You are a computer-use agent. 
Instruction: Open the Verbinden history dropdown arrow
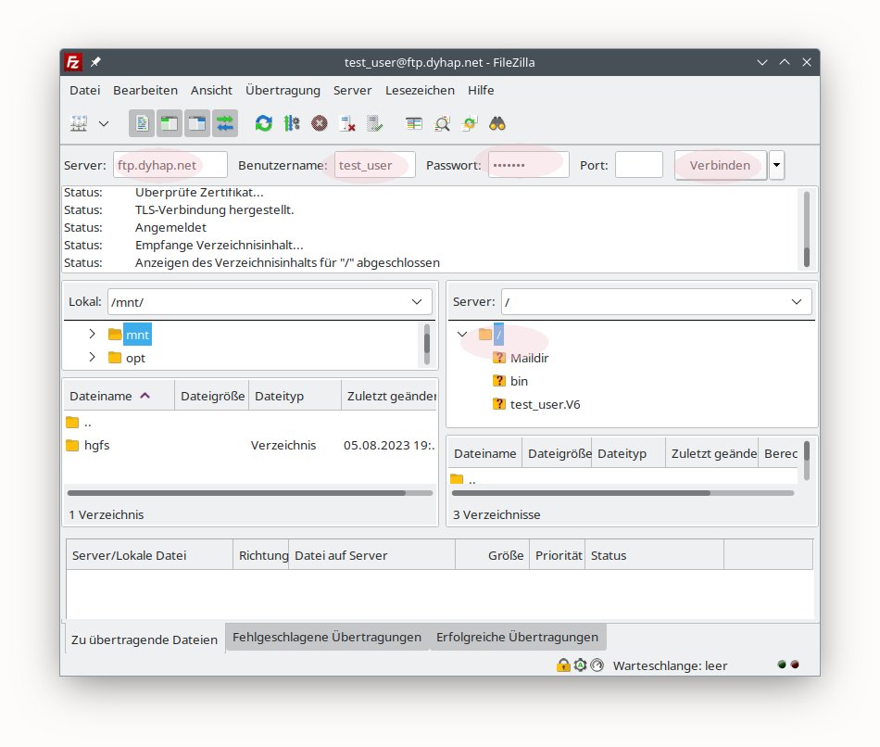[x=776, y=166]
